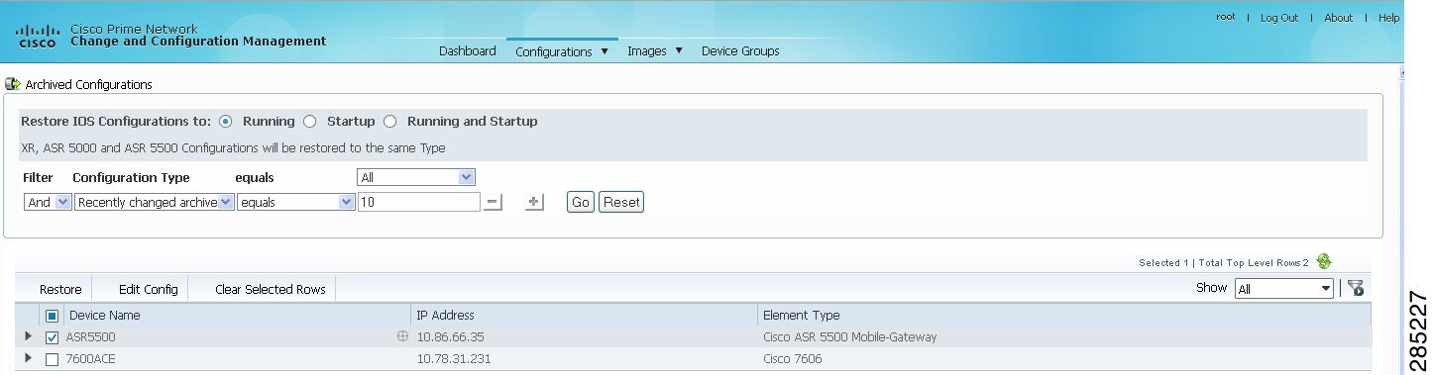Click the root user label
This screenshot has width=1432, height=375.
pos(1225,18)
